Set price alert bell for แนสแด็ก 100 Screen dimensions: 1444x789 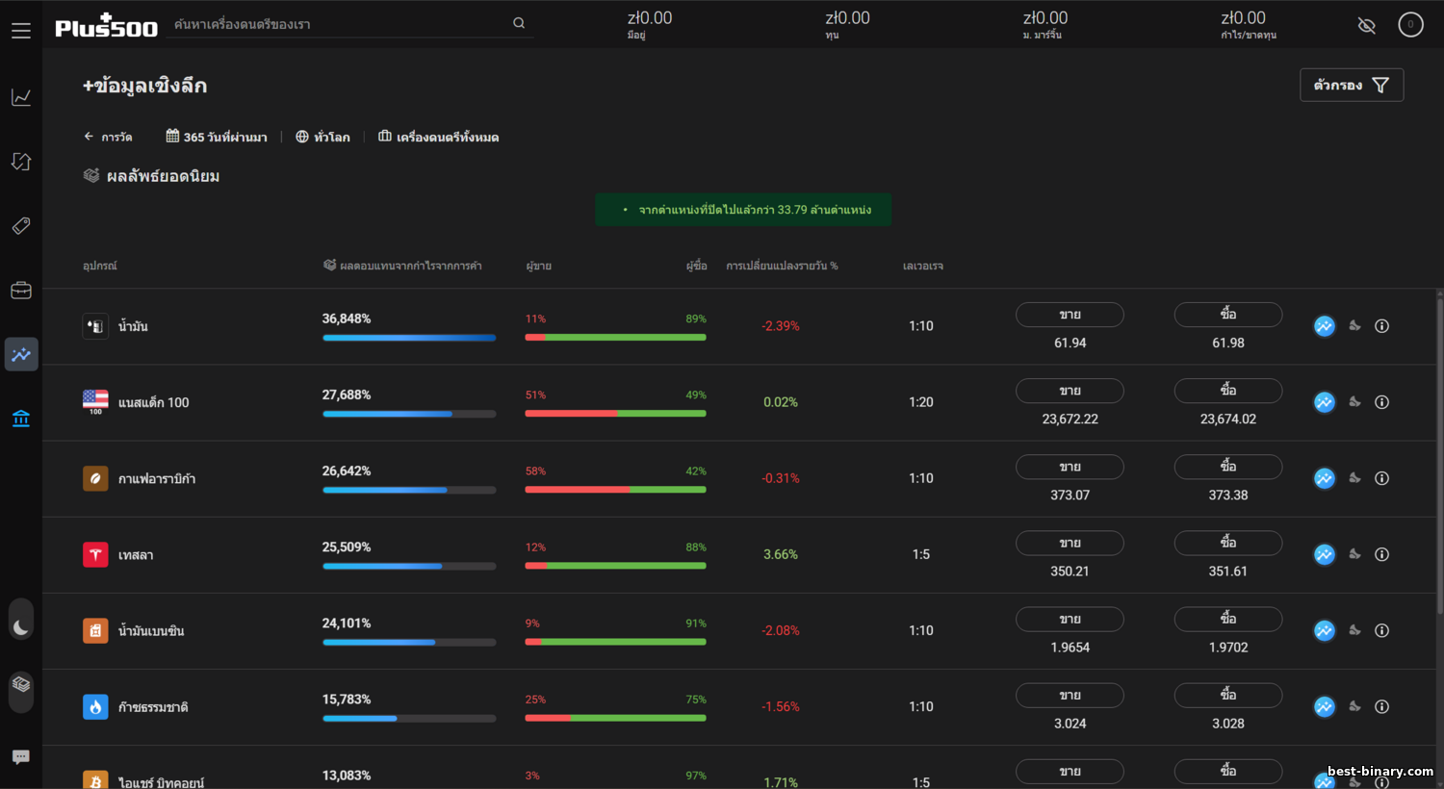point(1354,402)
